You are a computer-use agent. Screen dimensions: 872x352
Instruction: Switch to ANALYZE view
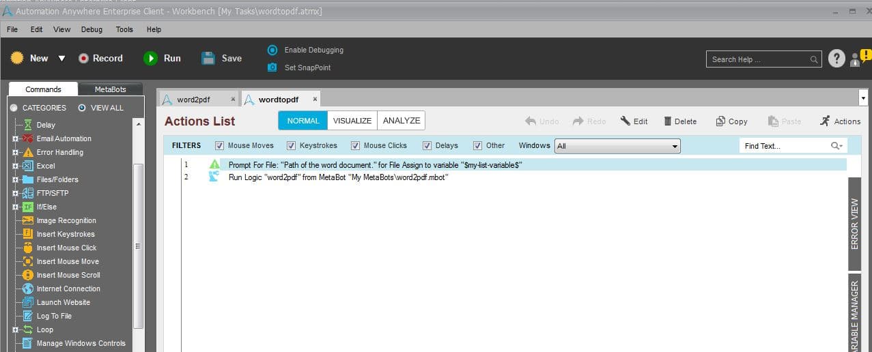pos(402,121)
